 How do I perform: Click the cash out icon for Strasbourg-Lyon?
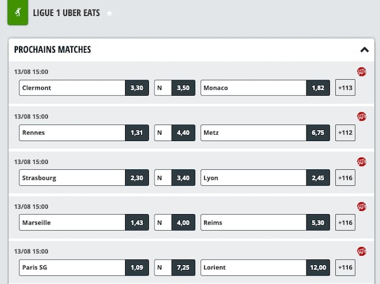362,162
